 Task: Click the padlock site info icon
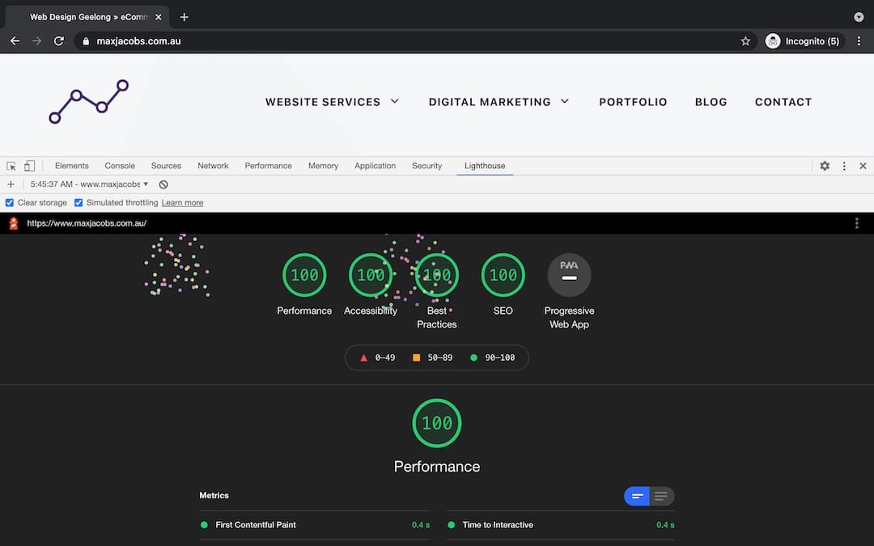click(85, 41)
